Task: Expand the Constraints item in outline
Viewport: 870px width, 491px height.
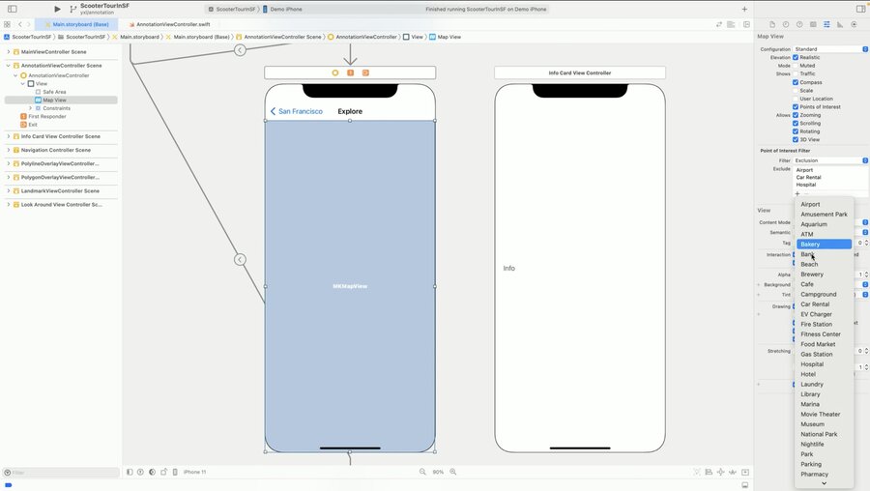Action: coord(31,108)
